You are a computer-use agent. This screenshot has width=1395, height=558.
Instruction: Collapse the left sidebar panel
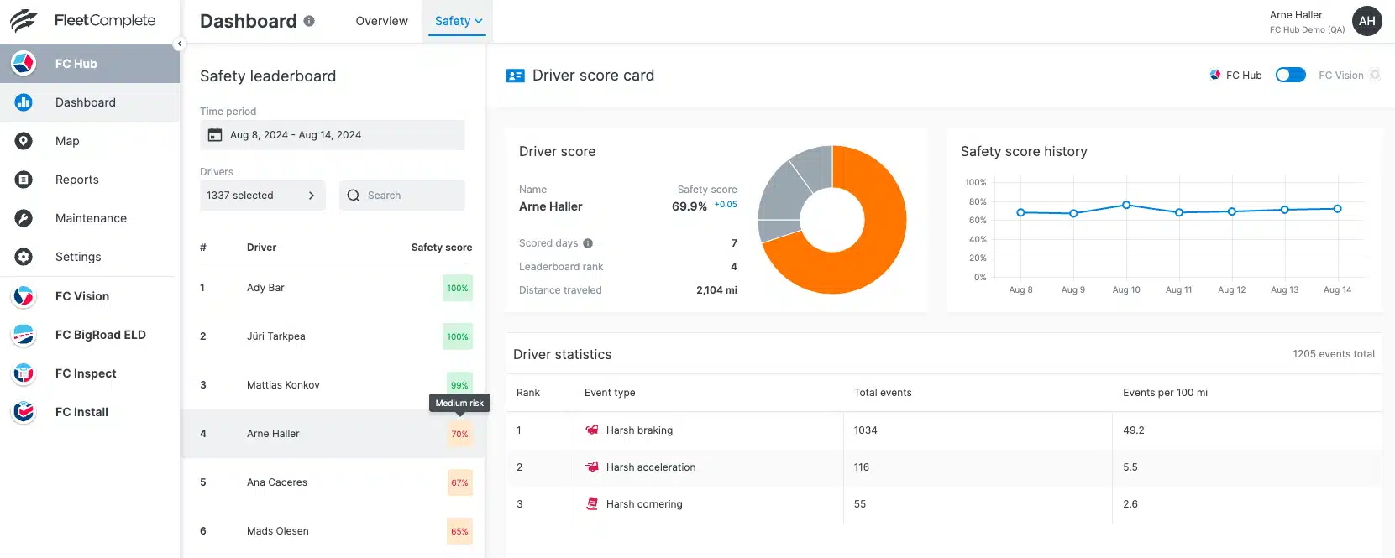(179, 44)
